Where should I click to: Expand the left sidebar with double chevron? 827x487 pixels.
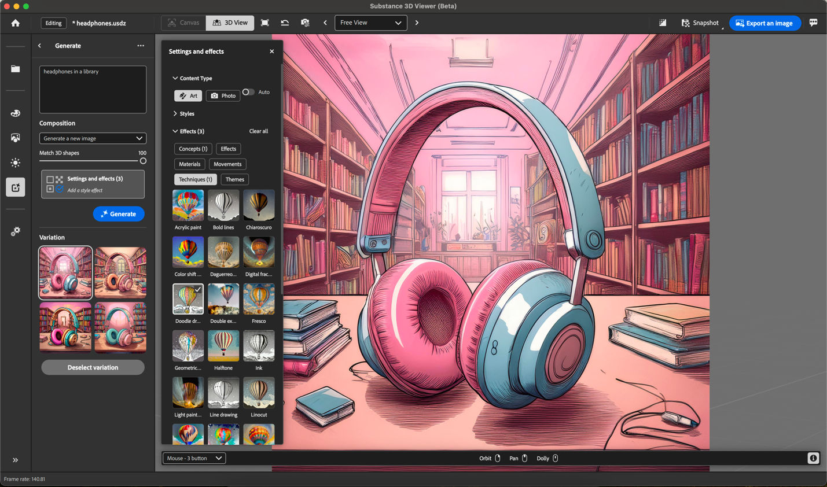click(16, 460)
